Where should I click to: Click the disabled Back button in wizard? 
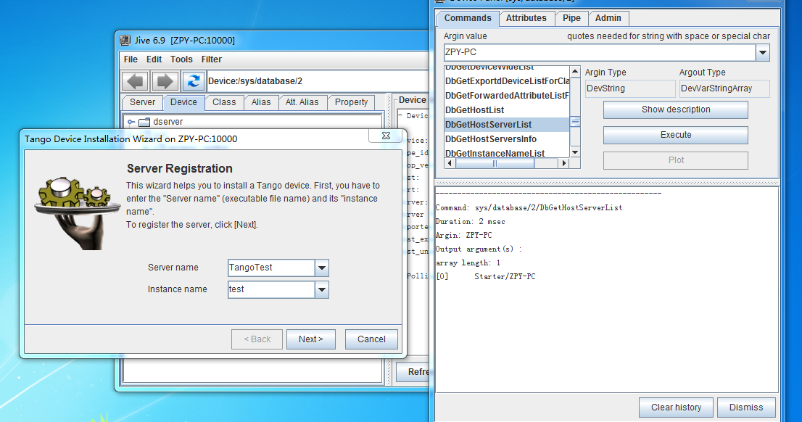257,339
